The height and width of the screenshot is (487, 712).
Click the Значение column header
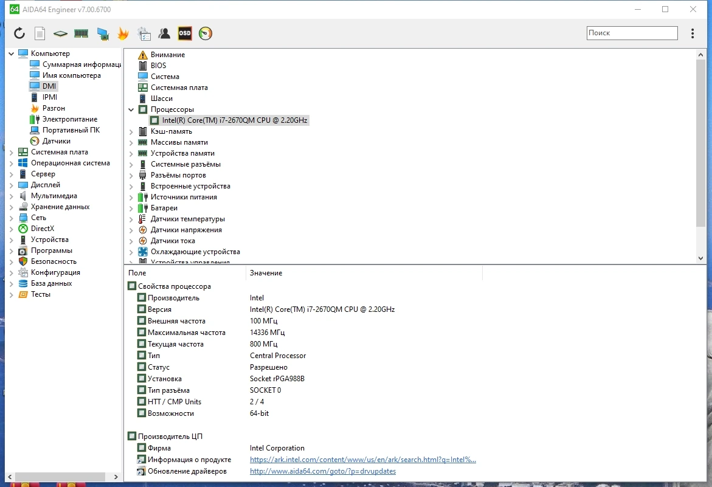click(364, 273)
